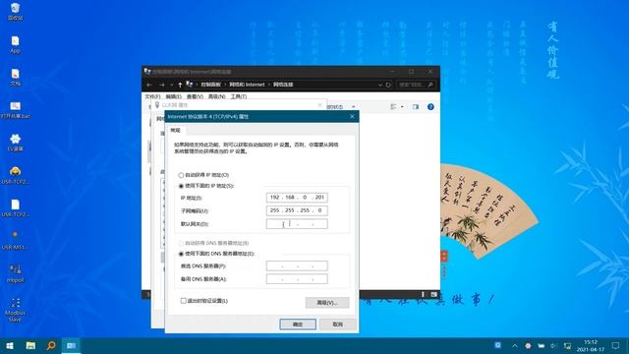Go back in Network Connections window
This screenshot has width=629, height=354.
tap(149, 85)
